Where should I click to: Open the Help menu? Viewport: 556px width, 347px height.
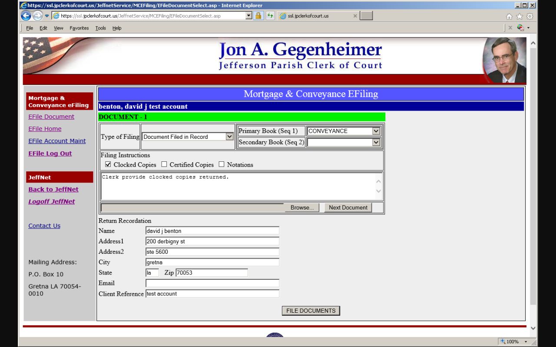pos(117,28)
